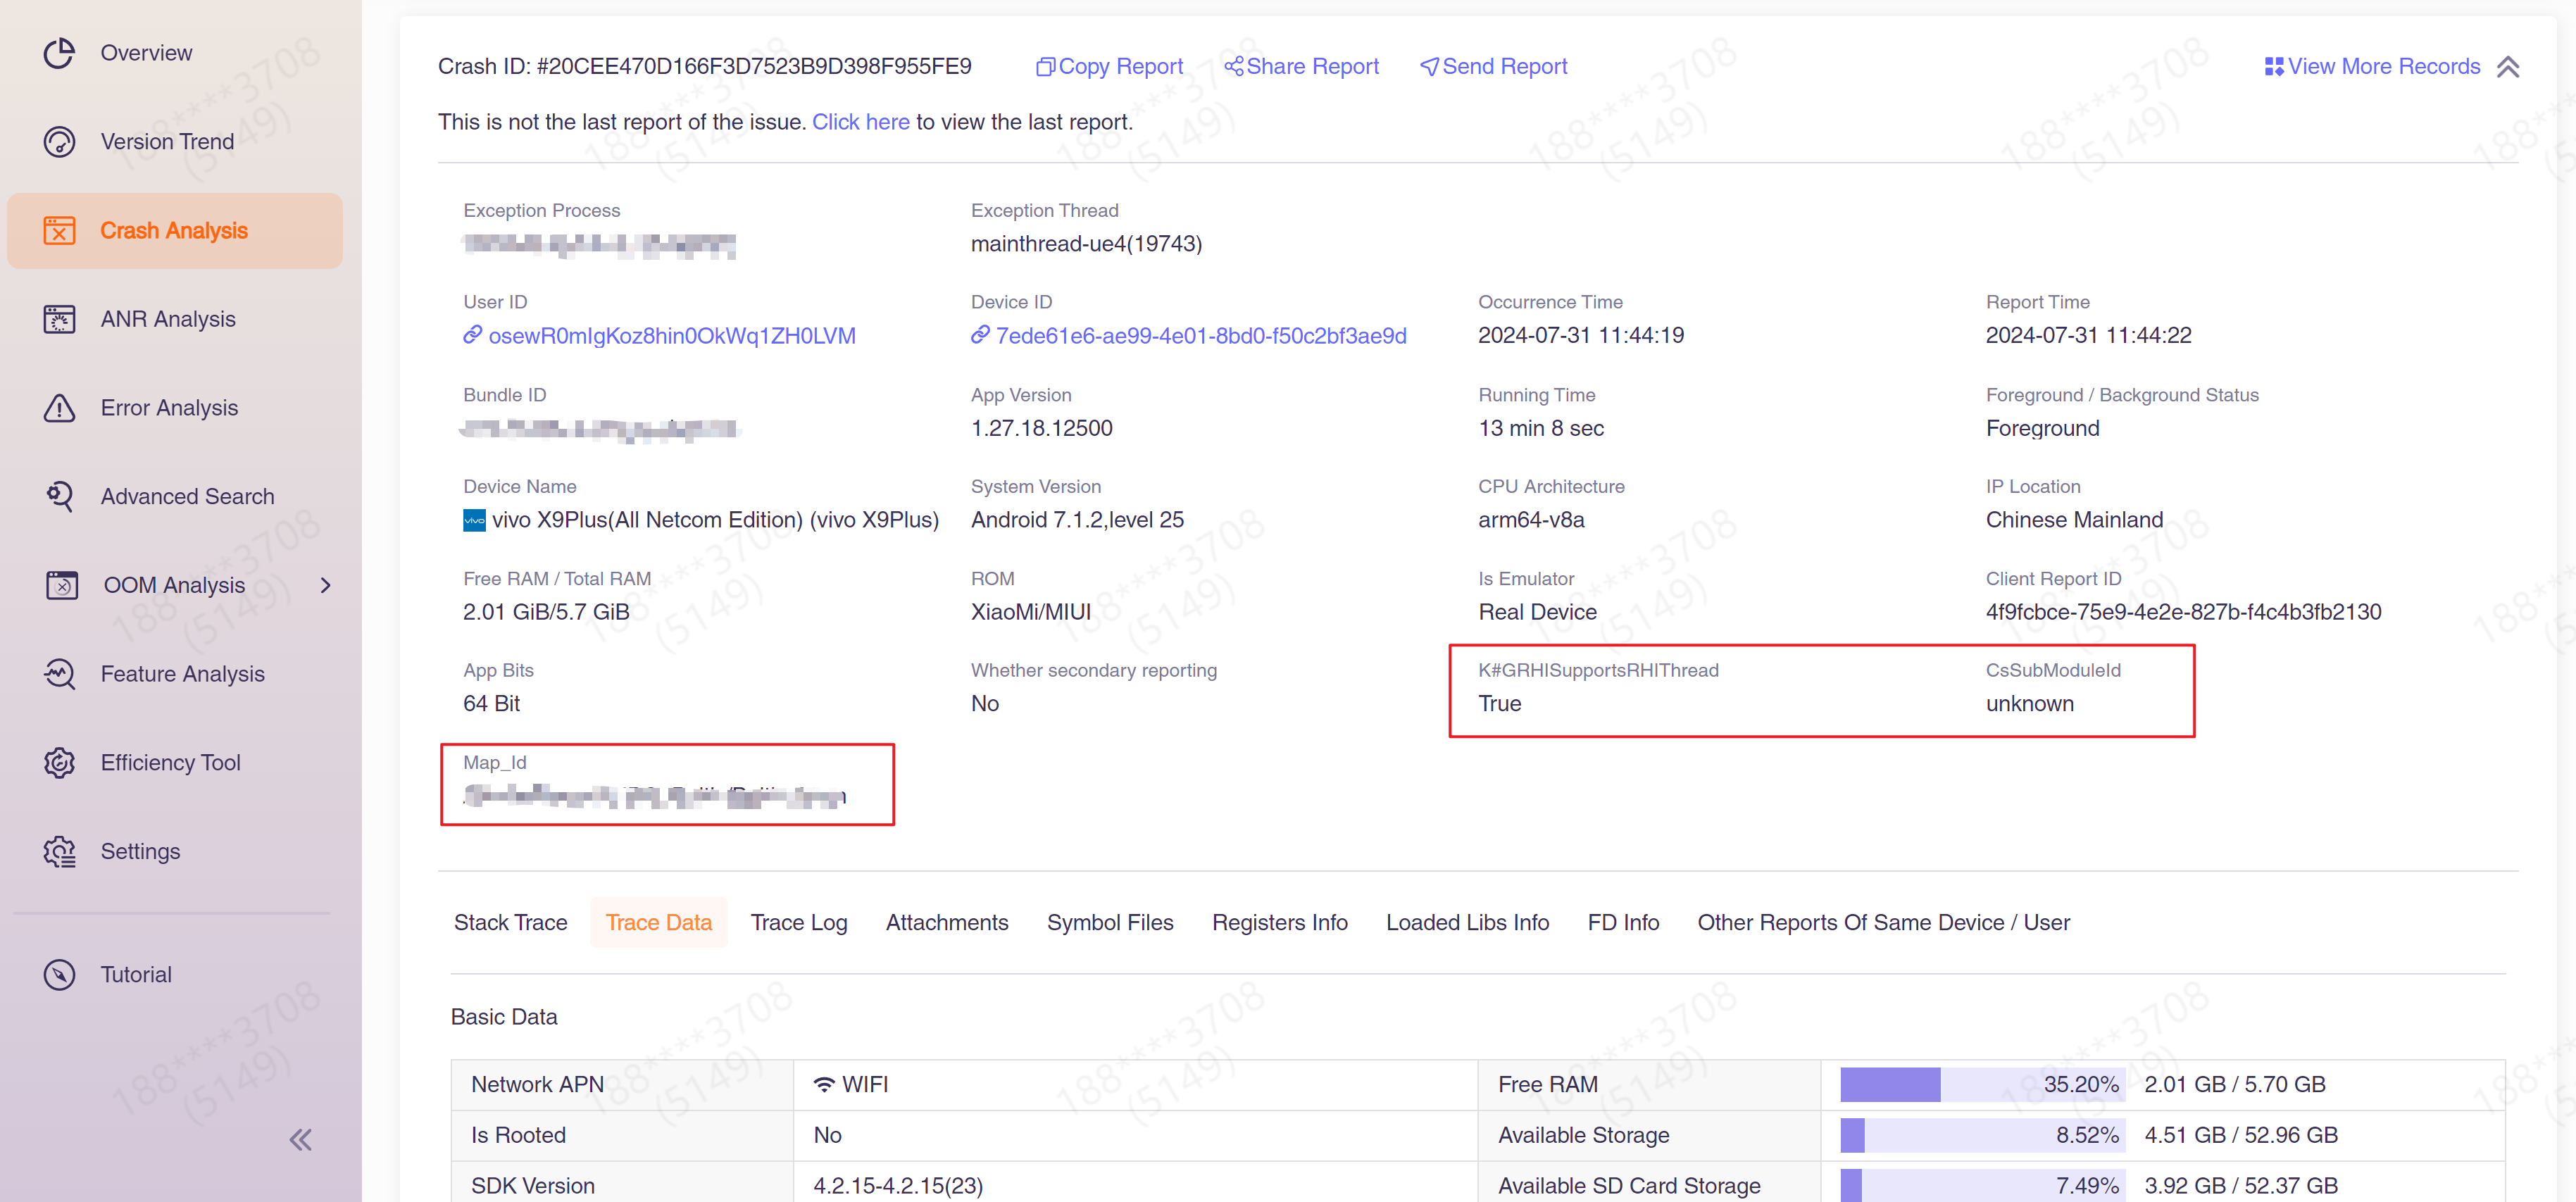The image size is (2576, 1202).
Task: Click the OOM Analysis icon
Action: 62,585
